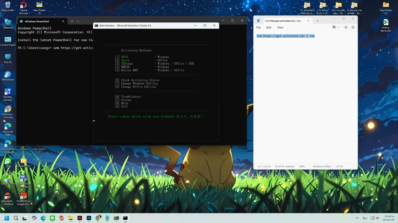The height and width of the screenshot is (223, 398).
Task: Open Brother Utilities desktop shortcut
Action: click(x=8, y=94)
